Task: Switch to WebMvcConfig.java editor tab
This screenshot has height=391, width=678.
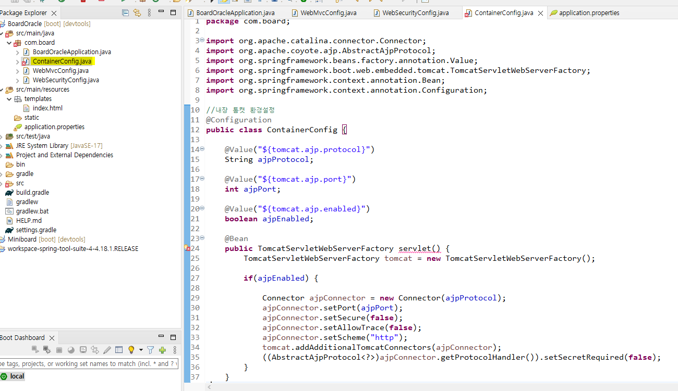Action: pyautogui.click(x=329, y=12)
